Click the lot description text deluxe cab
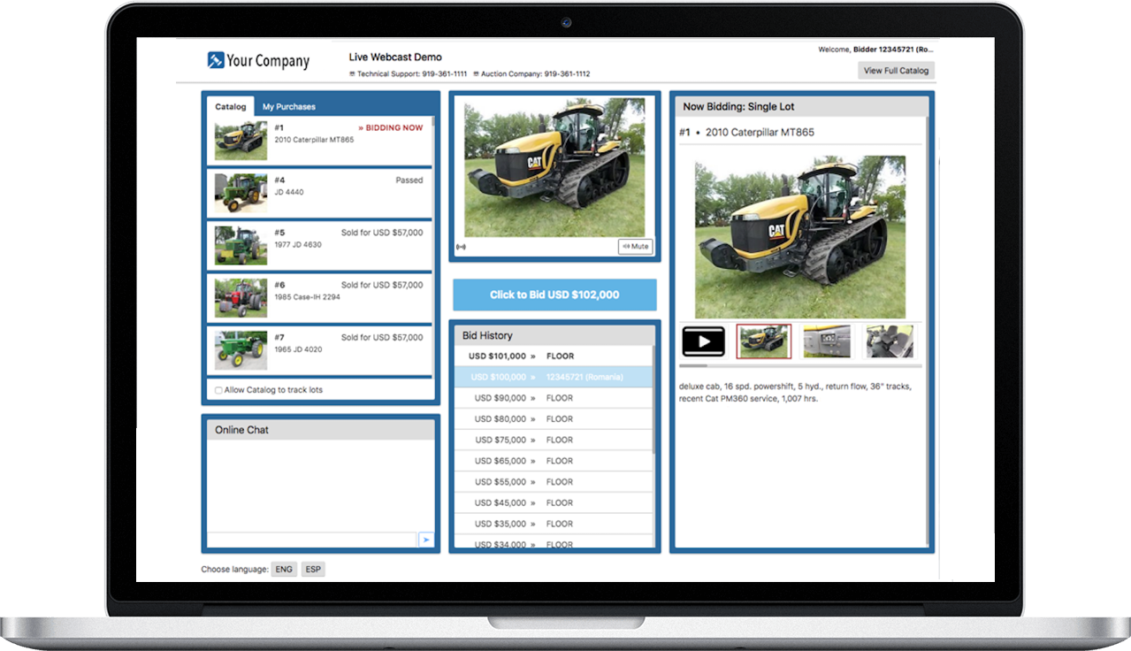 796,393
